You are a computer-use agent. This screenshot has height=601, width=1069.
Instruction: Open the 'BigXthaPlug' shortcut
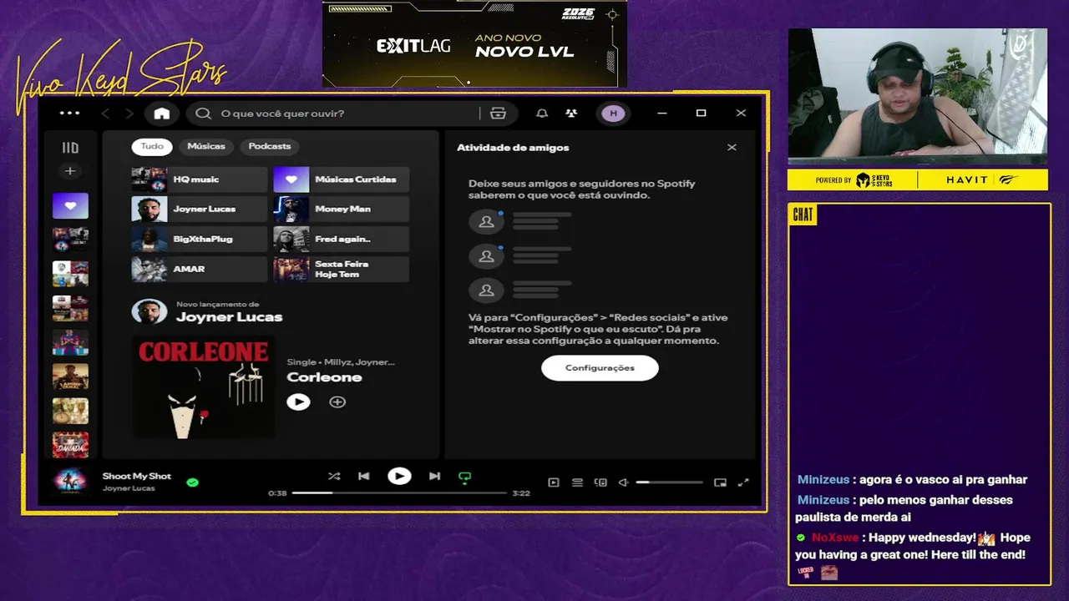pos(199,240)
